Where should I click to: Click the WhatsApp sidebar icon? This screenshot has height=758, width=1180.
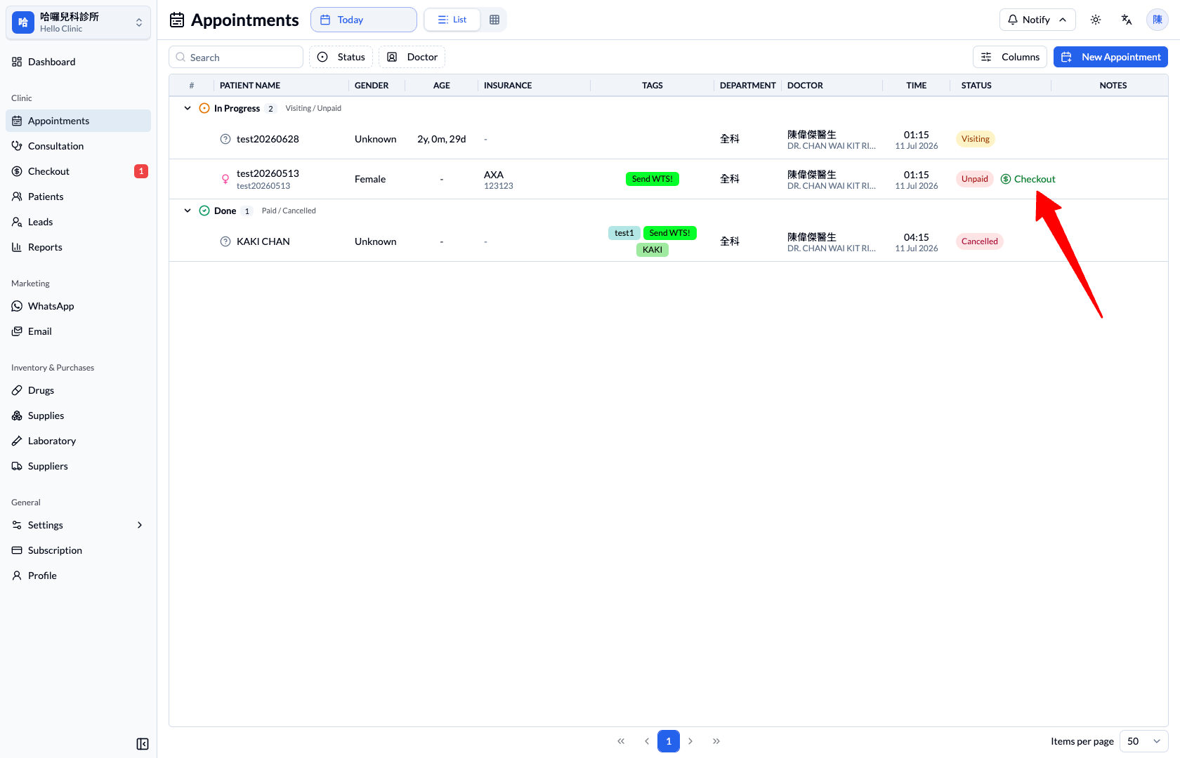pyautogui.click(x=17, y=306)
